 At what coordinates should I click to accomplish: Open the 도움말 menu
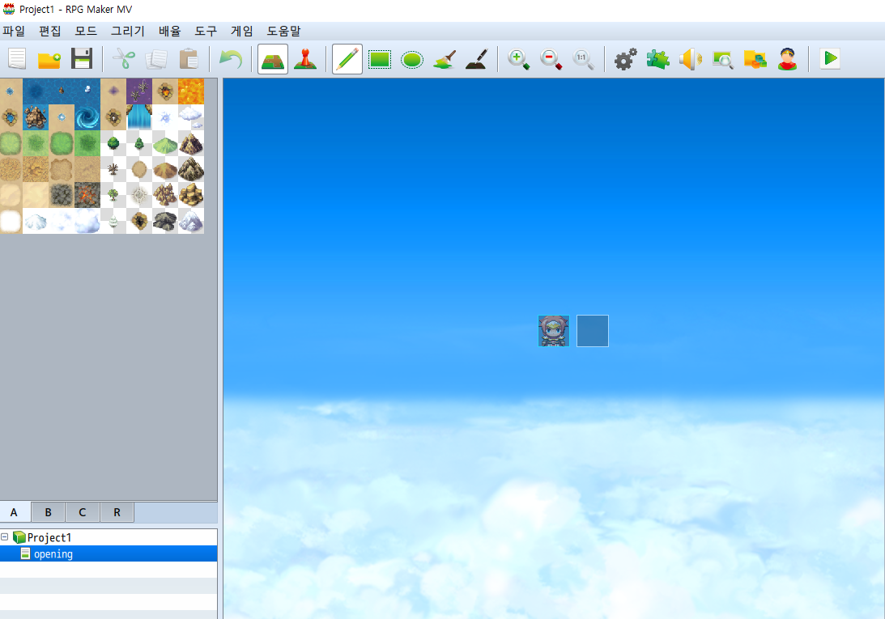(x=283, y=31)
